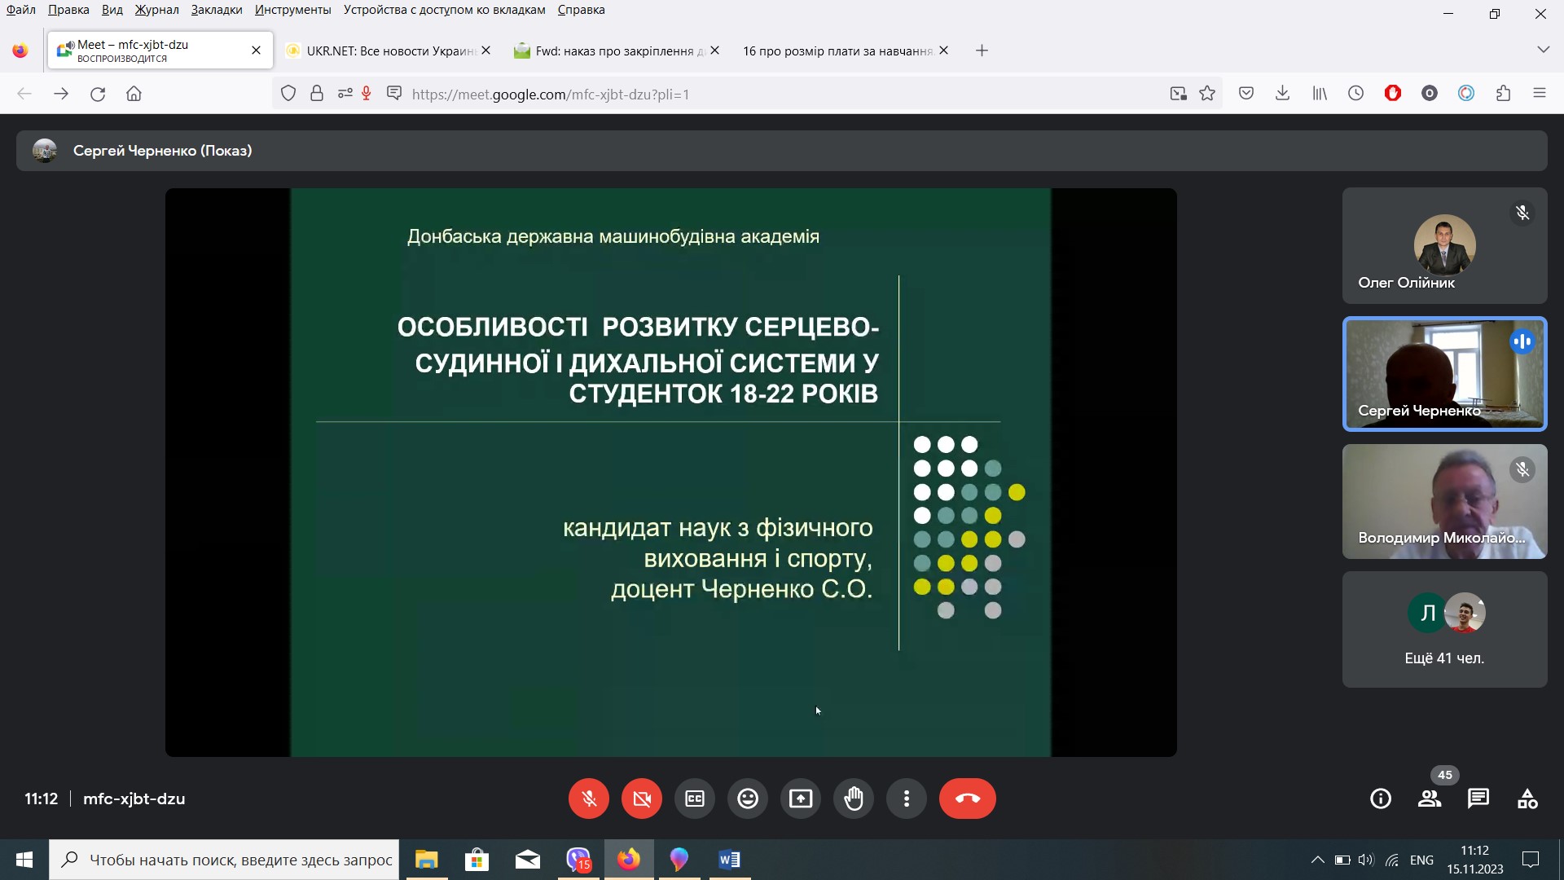Turn on camera in Meet controls
This screenshot has height=880, width=1564.
(642, 799)
